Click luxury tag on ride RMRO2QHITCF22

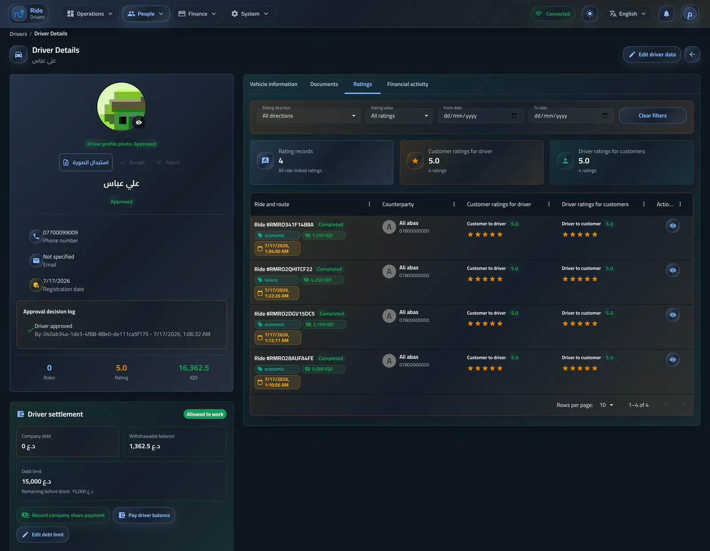point(276,280)
